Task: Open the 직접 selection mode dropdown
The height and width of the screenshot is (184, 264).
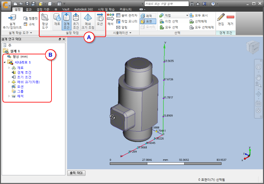Action: [x=176, y=15]
